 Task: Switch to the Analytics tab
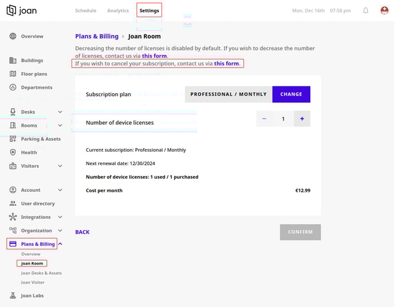118,10
